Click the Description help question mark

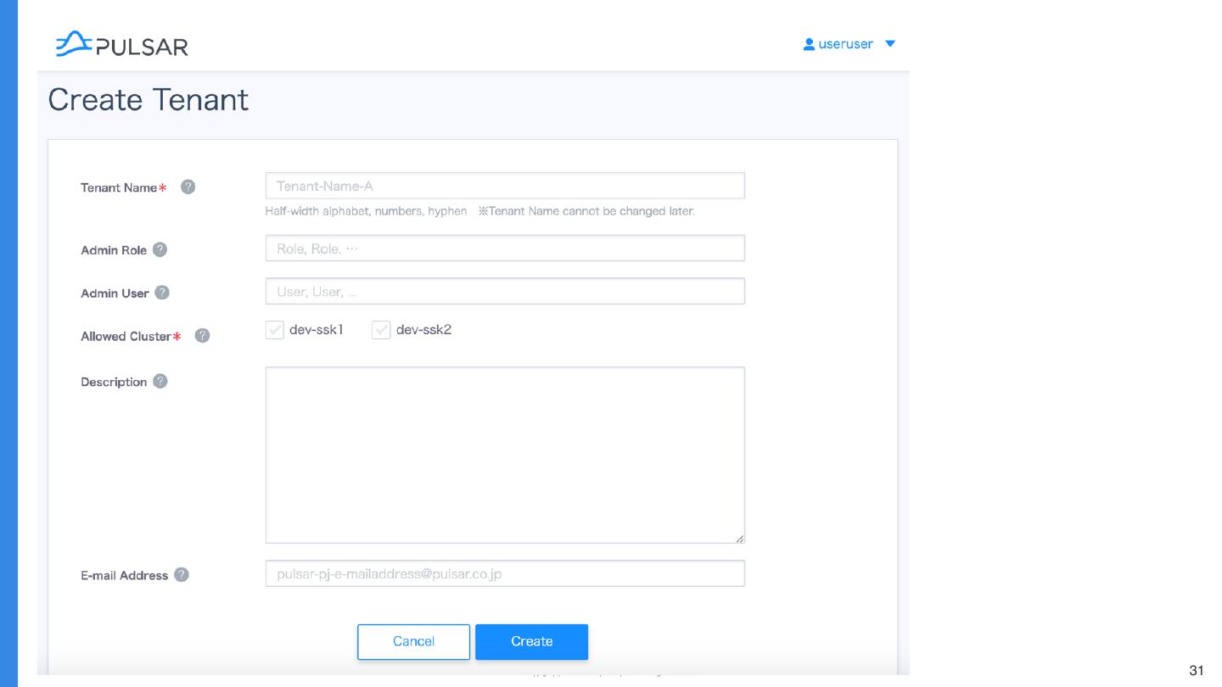pyautogui.click(x=160, y=381)
